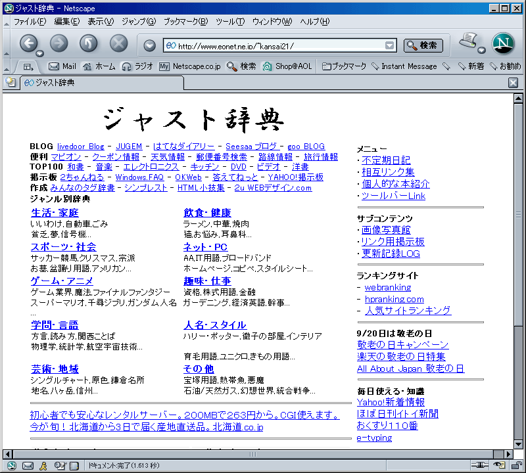This screenshot has width=526, height=473.
Task: Open Mail from the status bar envelope icon
Action: [28, 465]
